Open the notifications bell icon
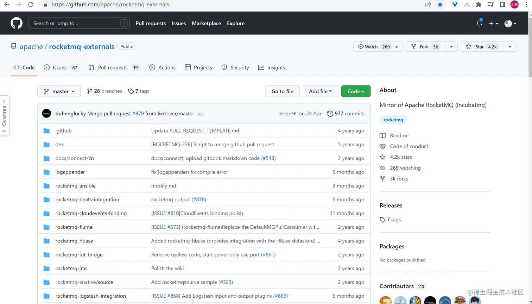Viewport: 532px width, 304px height. (x=479, y=23)
